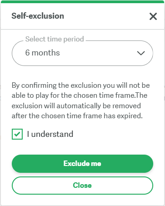Viewport: 165px width, 206px height.
Task: Untick the I understand checkbox
Action: [x=17, y=134]
